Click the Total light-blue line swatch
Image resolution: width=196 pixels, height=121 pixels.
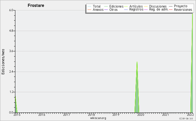point(90,6)
